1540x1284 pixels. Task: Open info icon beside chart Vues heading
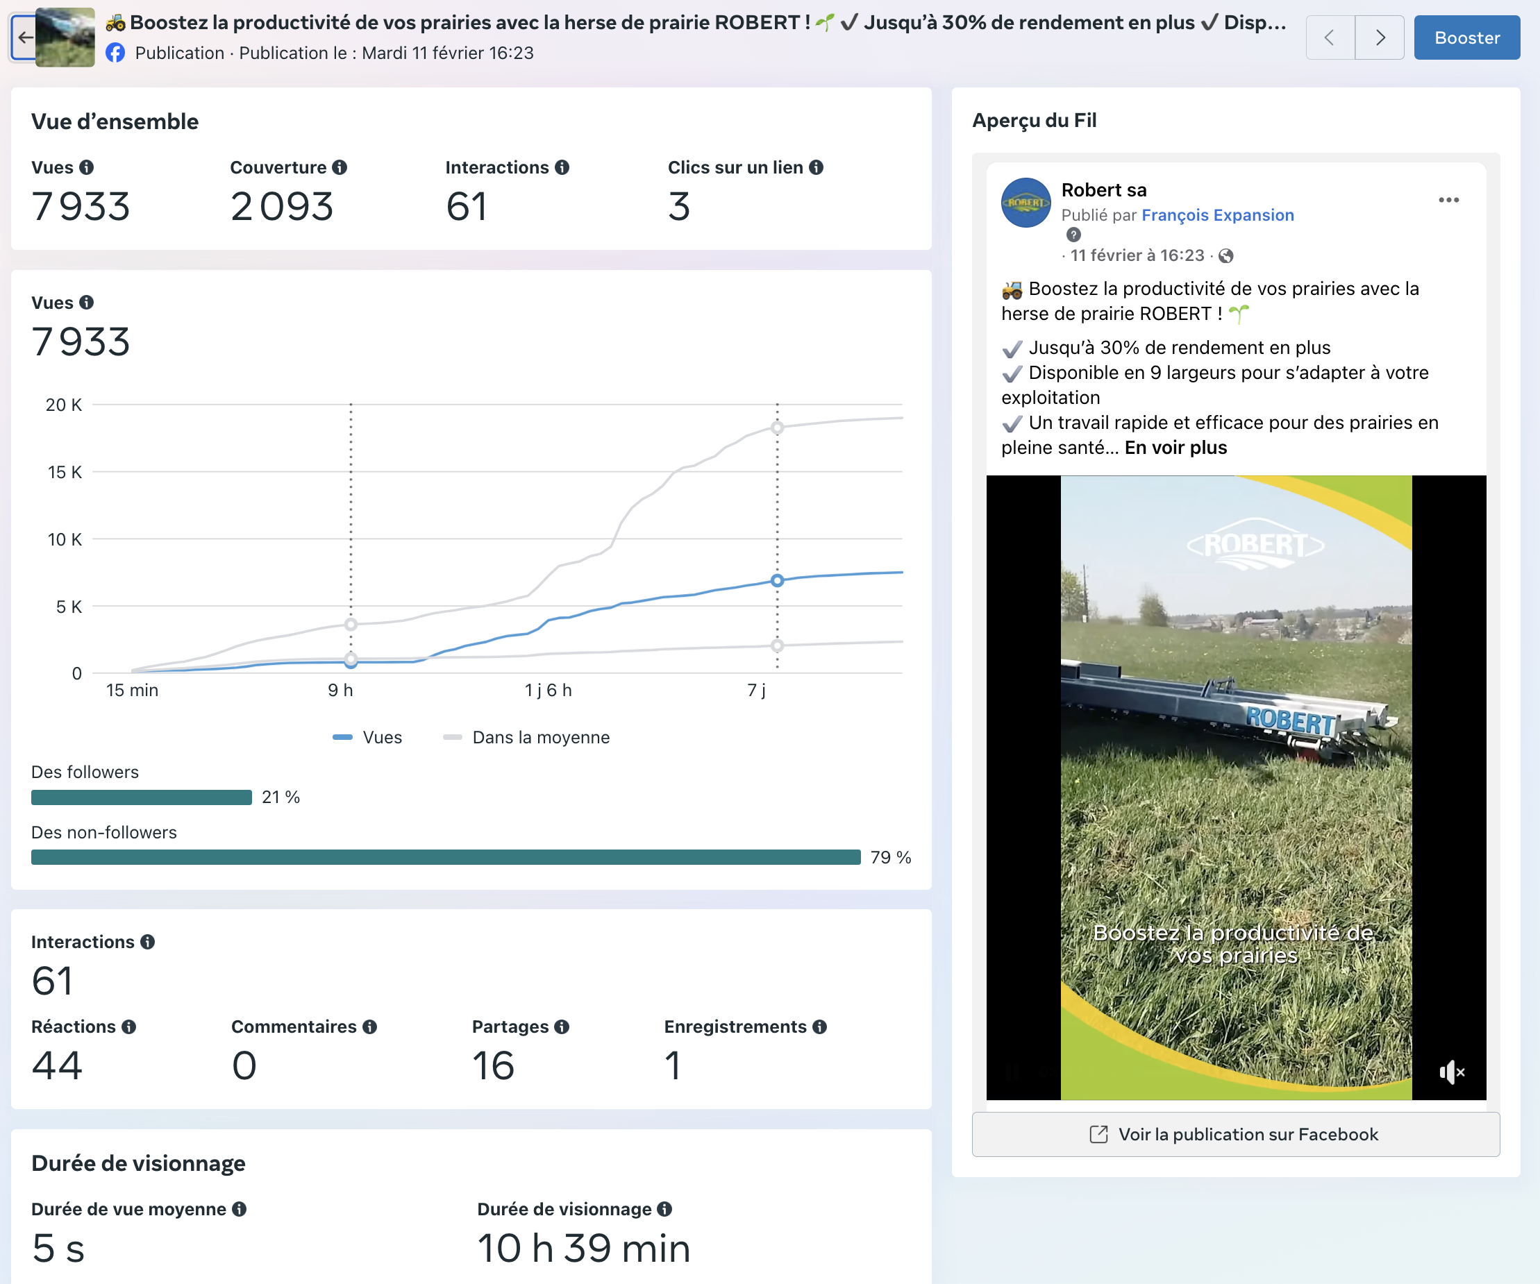point(87,303)
